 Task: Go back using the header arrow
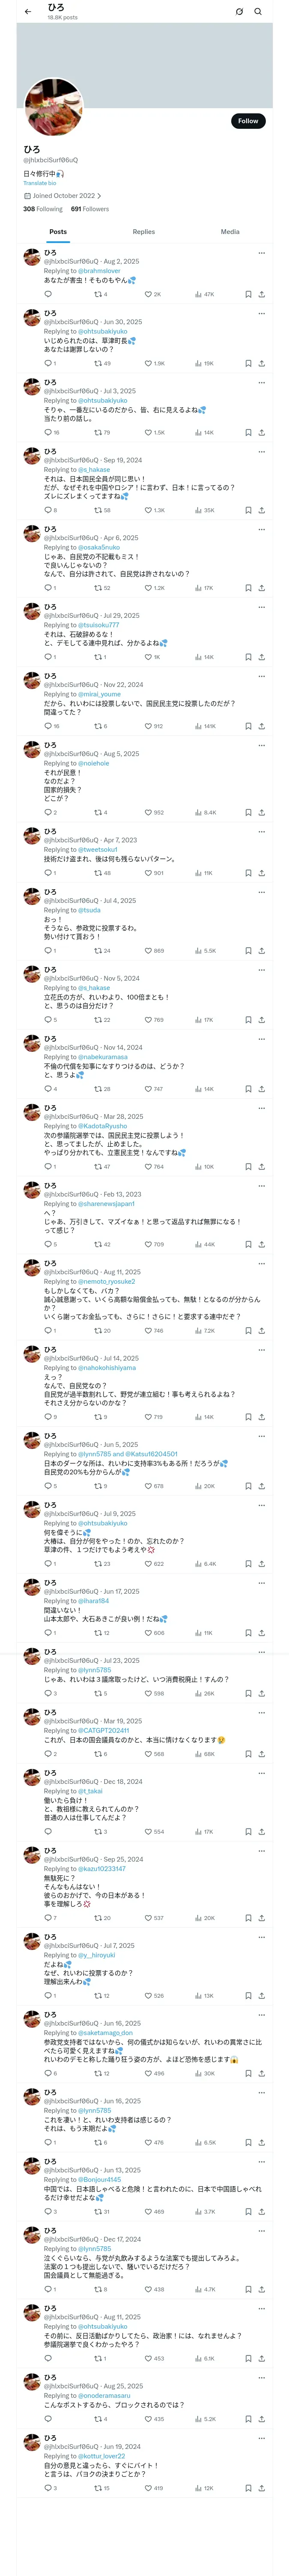[x=28, y=12]
